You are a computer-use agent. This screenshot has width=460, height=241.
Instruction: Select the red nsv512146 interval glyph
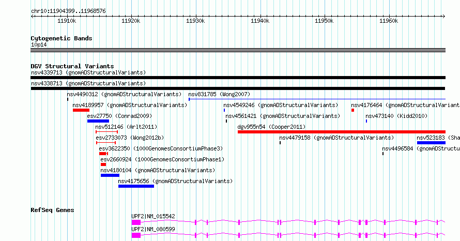[x=107, y=132]
